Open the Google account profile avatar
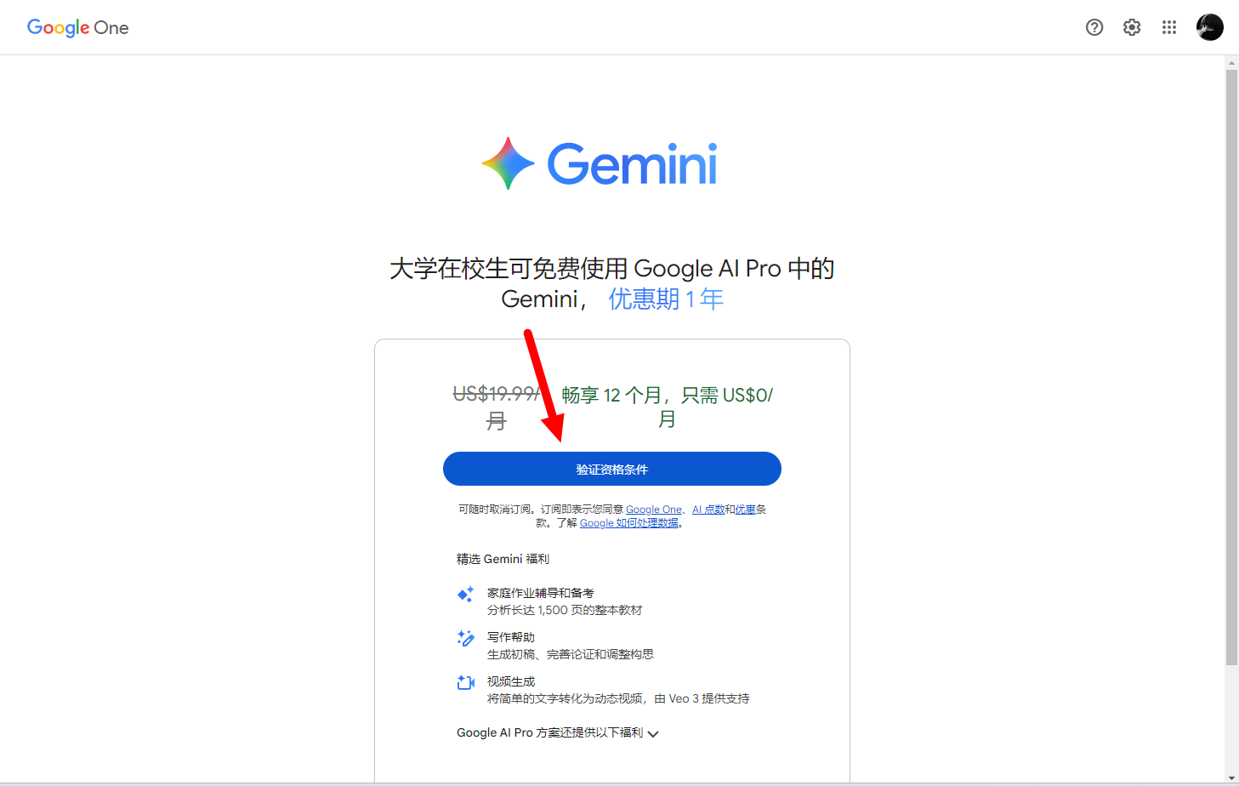This screenshot has height=786, width=1239. pos(1209,27)
